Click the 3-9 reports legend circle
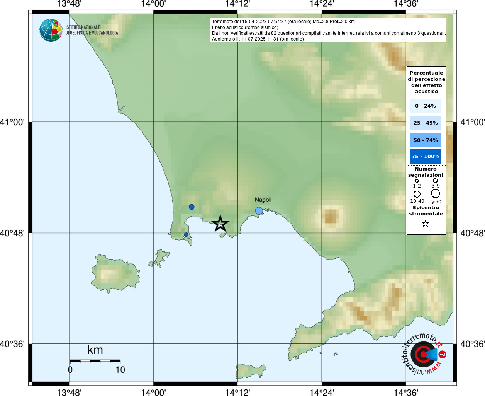The height and width of the screenshot is (396, 485). coord(435,180)
